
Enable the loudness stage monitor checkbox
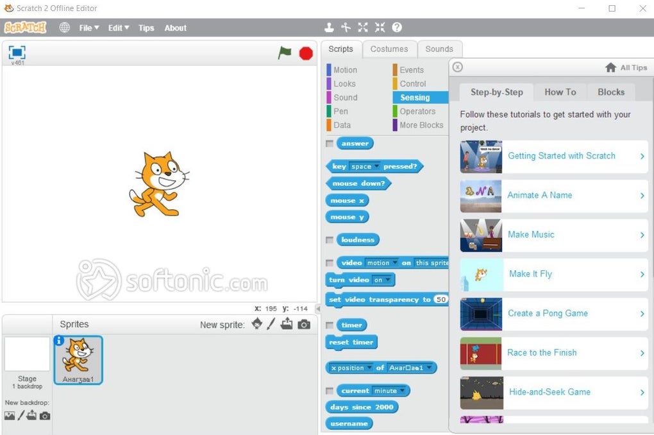[x=330, y=239]
